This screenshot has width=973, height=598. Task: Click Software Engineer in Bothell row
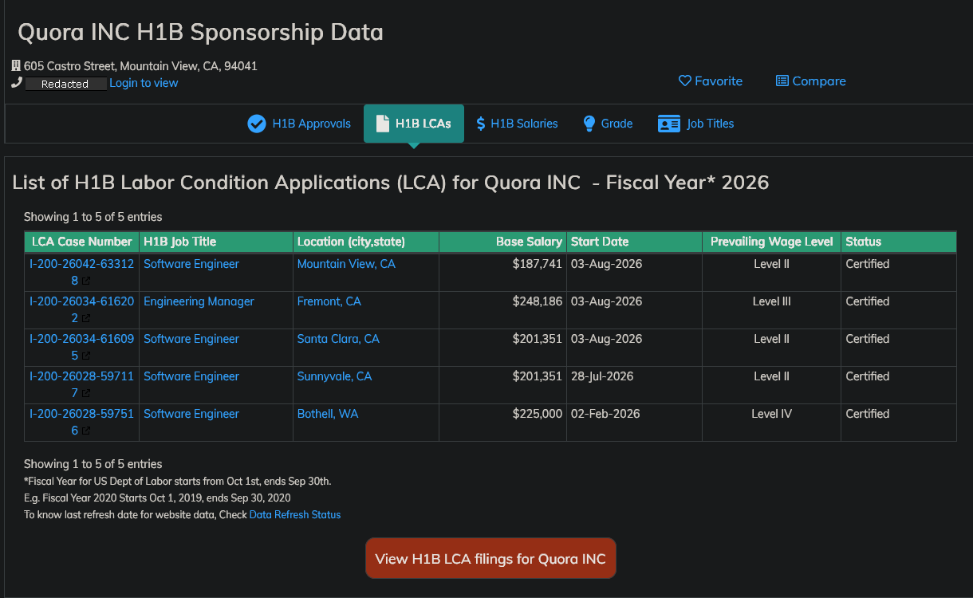click(191, 414)
